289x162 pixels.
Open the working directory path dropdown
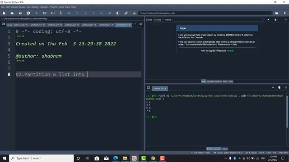271,13
